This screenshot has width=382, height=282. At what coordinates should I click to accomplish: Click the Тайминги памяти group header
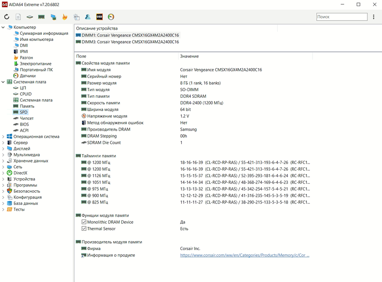[x=99, y=156]
